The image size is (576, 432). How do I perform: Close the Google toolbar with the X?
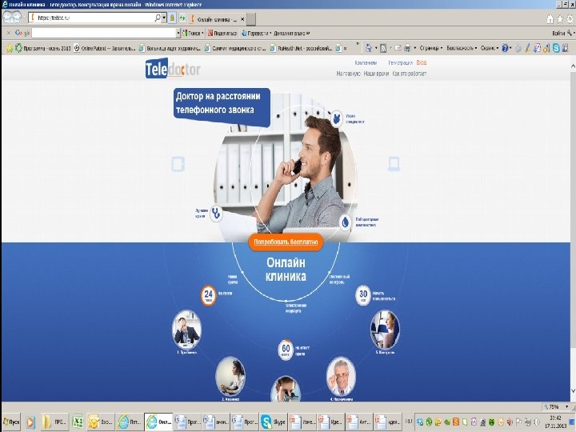[x=9, y=33]
